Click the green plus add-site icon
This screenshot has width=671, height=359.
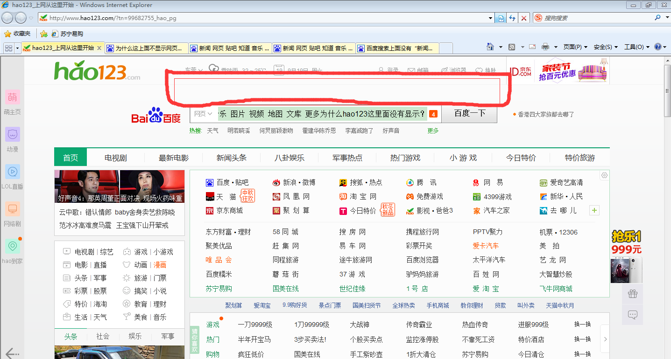[594, 210]
